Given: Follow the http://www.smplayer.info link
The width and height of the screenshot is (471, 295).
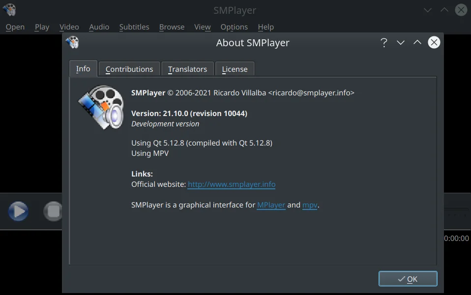Looking at the screenshot, I should (232, 184).
